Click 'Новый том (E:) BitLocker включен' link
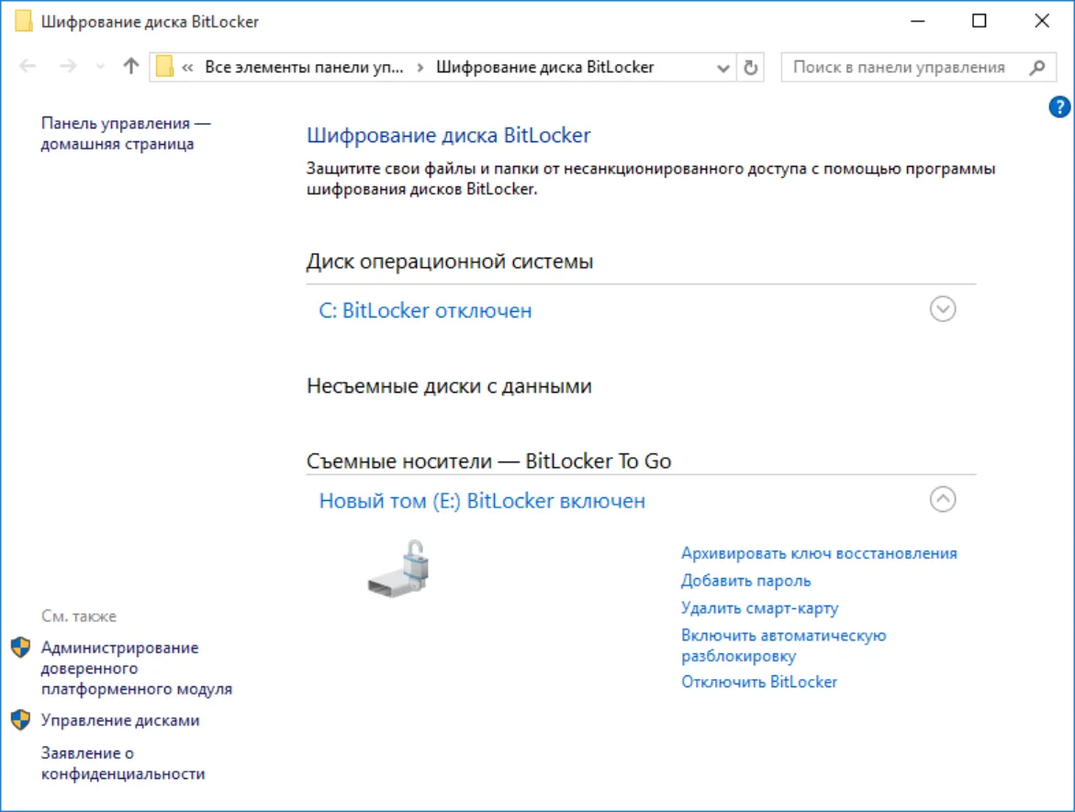 click(x=482, y=501)
